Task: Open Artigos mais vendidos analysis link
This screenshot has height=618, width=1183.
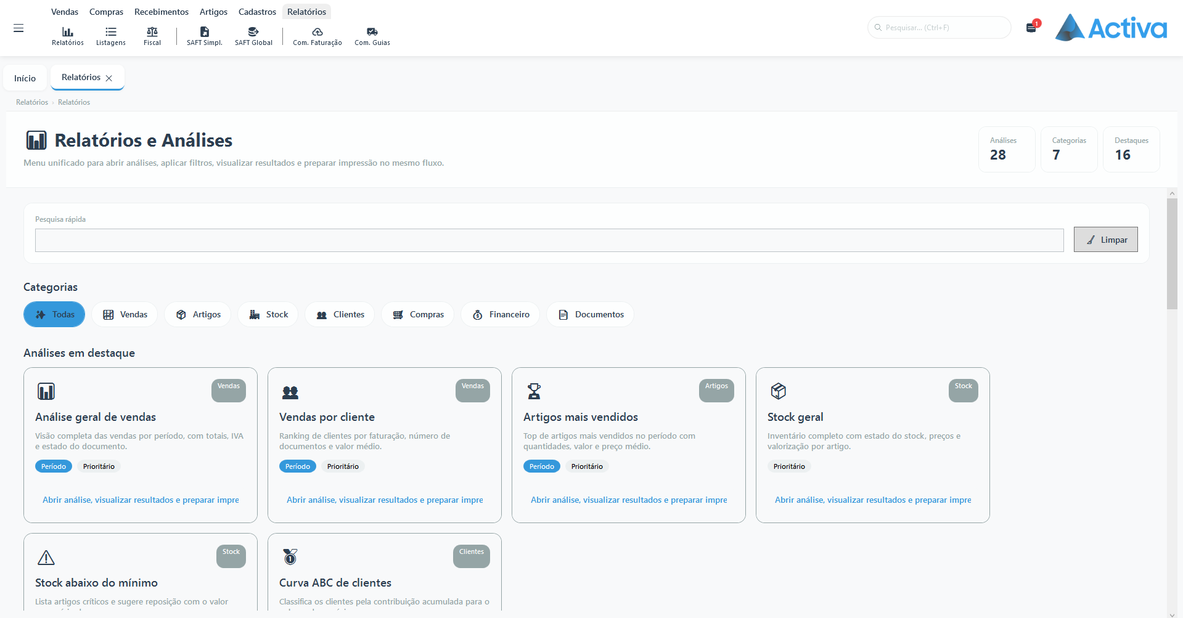Action: (x=629, y=500)
